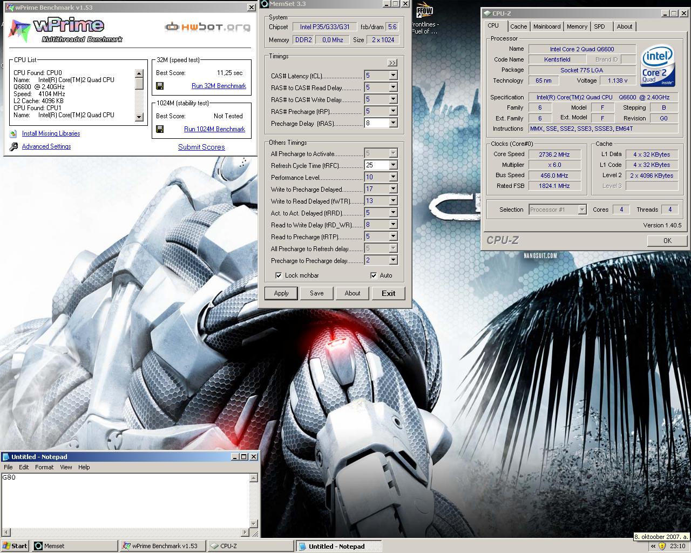Select the CPU tab in CPU-Z
The image size is (691, 553).
click(x=493, y=25)
